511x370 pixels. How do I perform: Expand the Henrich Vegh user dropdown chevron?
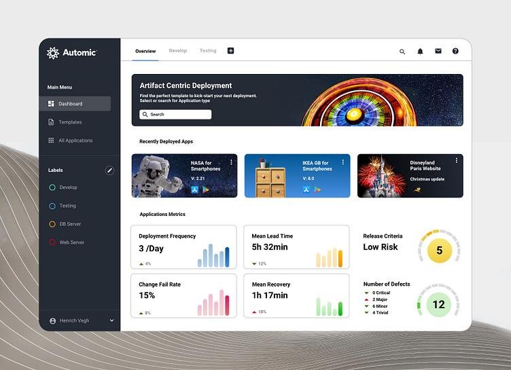pyautogui.click(x=111, y=320)
